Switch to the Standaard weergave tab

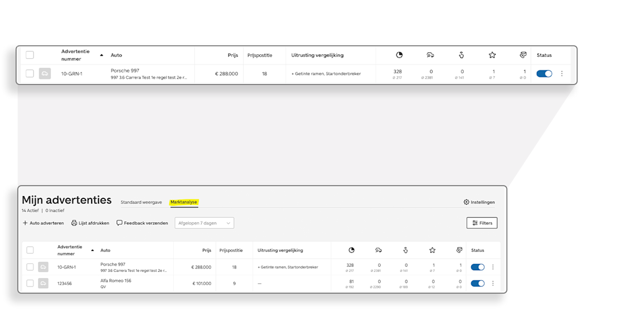[141, 202]
